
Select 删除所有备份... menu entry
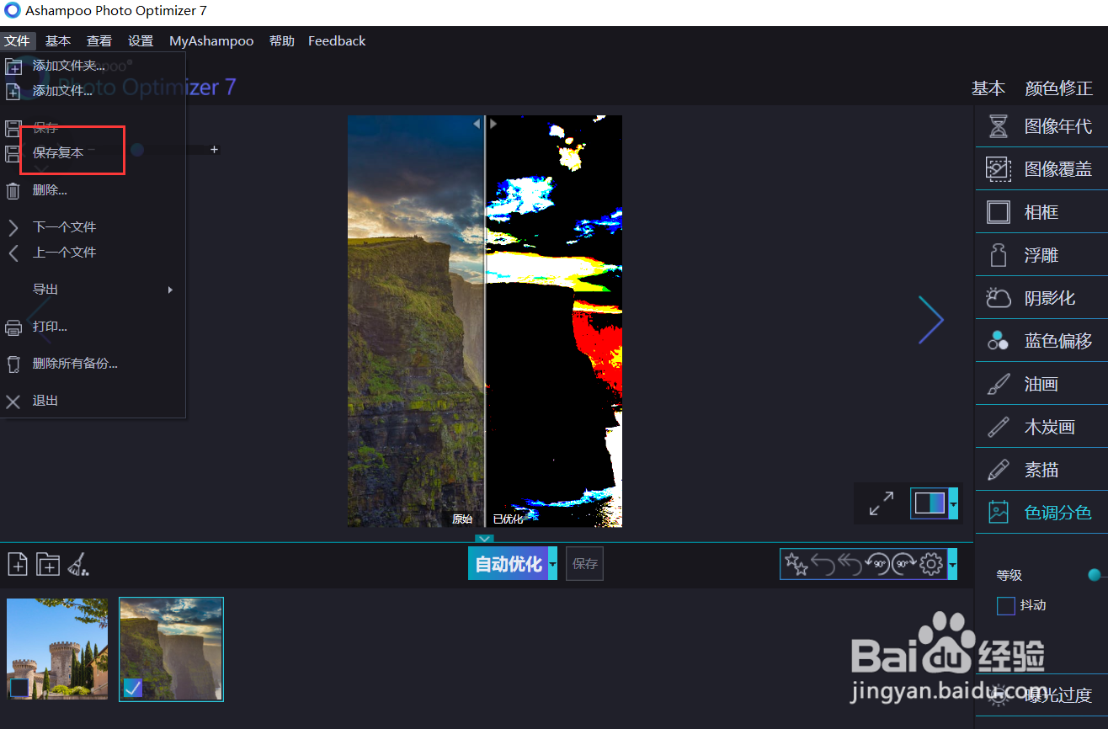tap(93, 364)
